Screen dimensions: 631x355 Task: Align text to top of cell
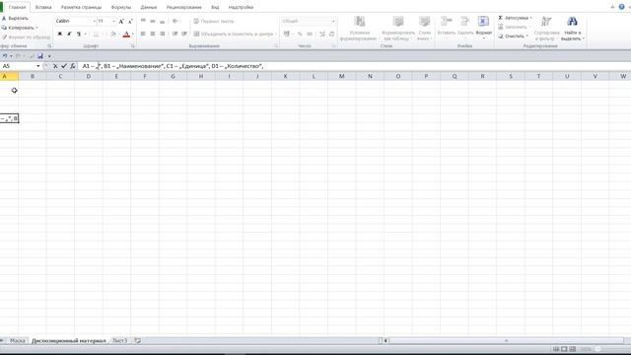click(x=143, y=21)
